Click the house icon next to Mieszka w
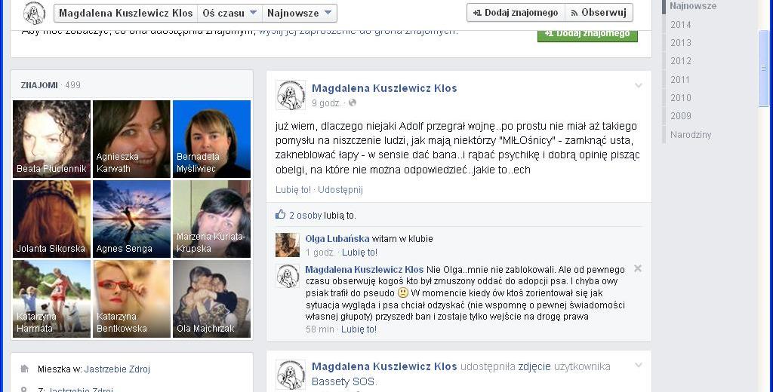 (24, 369)
